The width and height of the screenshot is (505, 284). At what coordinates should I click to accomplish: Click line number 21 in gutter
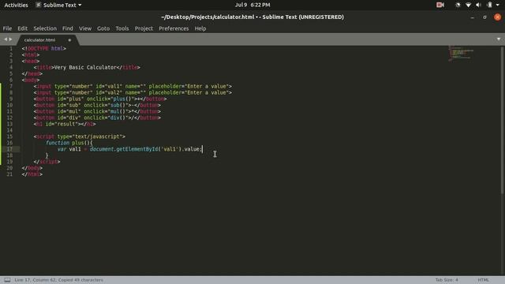(x=9, y=174)
